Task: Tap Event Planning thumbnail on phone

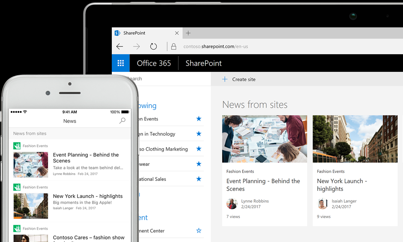Action: 31,165
